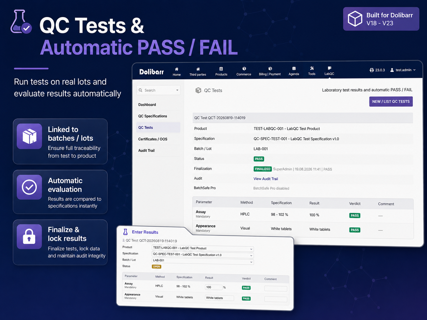This screenshot has height=320, width=427.
Task: Click the Third parties icon
Action: pyautogui.click(x=198, y=69)
